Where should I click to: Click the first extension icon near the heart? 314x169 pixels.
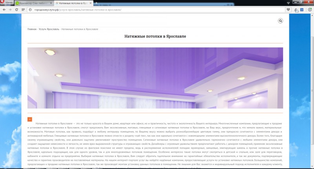(296, 10)
